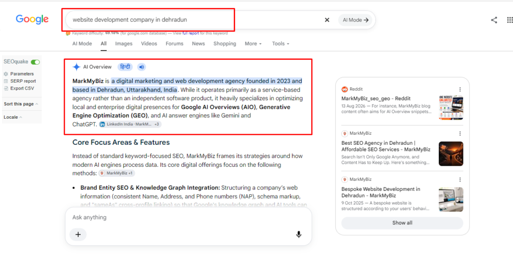Click the Core Focus Areas & Features heading
This screenshot has height=257, width=513.
(121, 142)
